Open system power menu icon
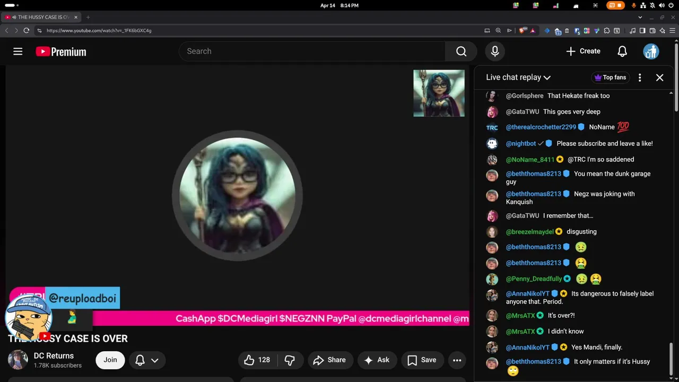This screenshot has height=382, width=679. [x=671, y=5]
